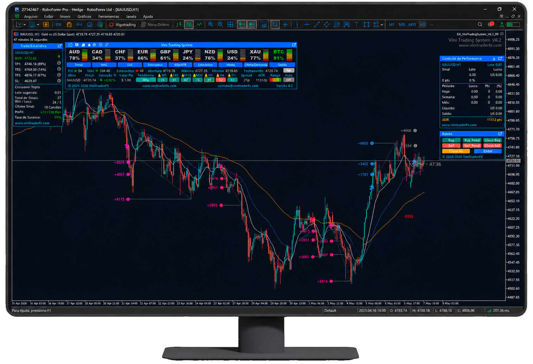
Task: Click the Sell_Pend button
Action: point(471,146)
